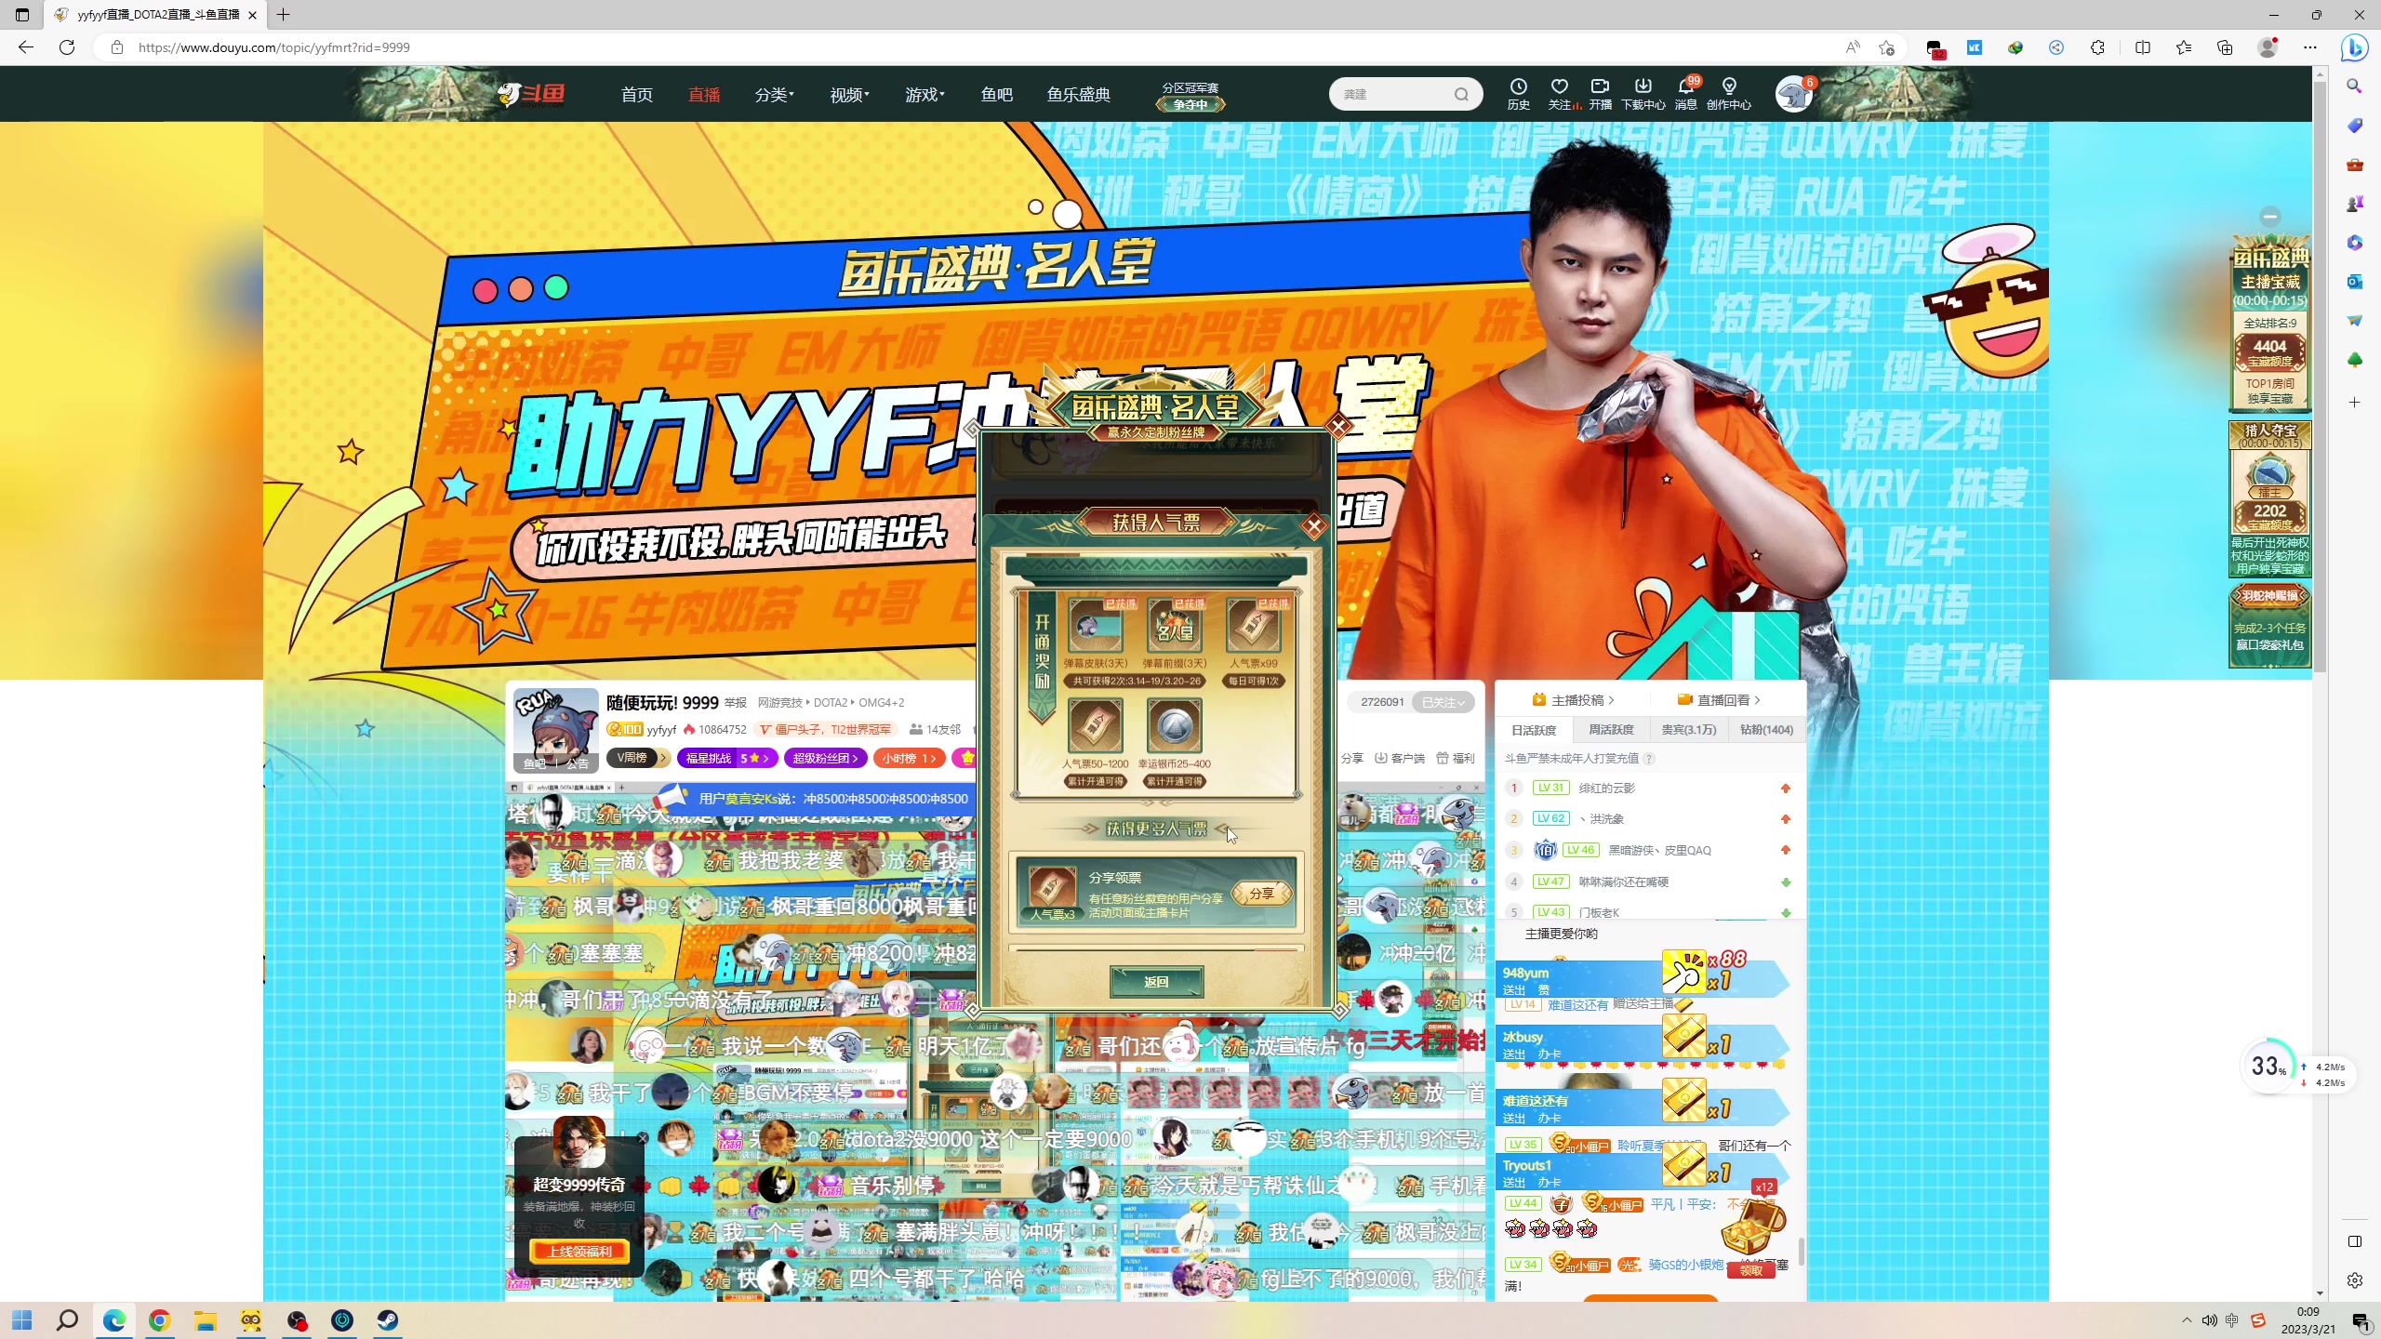Image resolution: width=2381 pixels, height=1339 pixels.
Task: Click the 人气票x99 reward icon
Action: [x=1254, y=626]
